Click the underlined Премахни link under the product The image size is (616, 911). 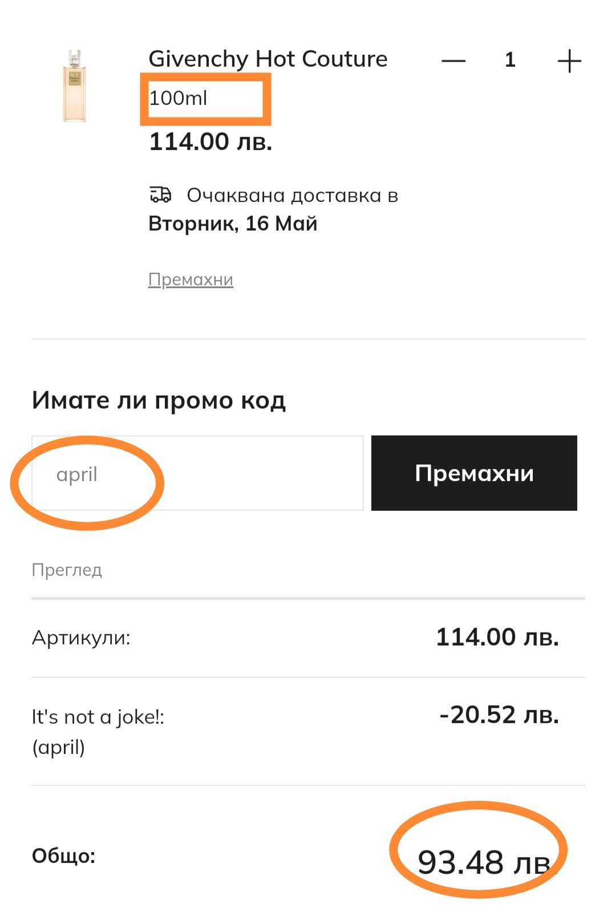click(x=191, y=280)
